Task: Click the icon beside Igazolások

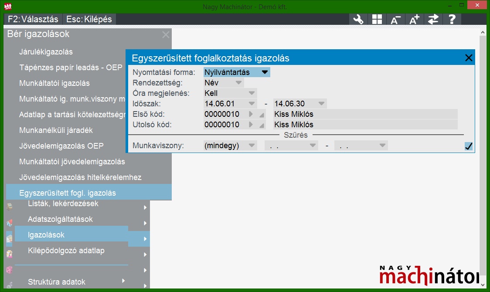Action: click(10, 238)
